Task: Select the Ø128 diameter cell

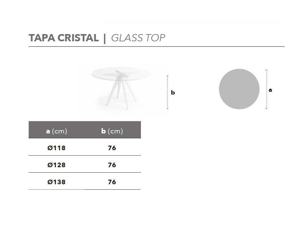Action: [x=56, y=165]
